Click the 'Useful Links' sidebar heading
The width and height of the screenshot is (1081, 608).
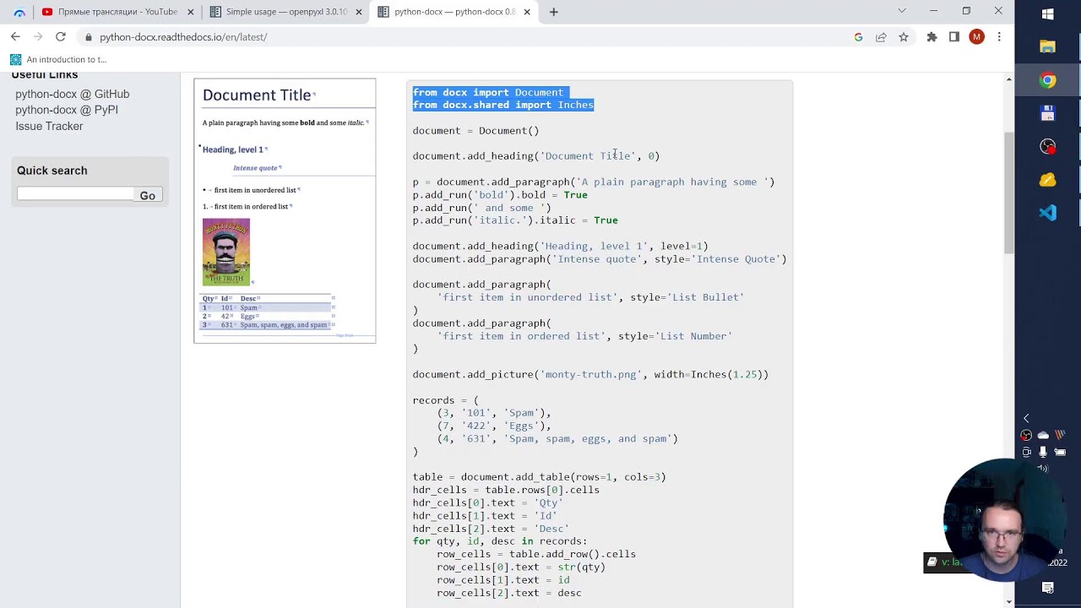coord(45,76)
